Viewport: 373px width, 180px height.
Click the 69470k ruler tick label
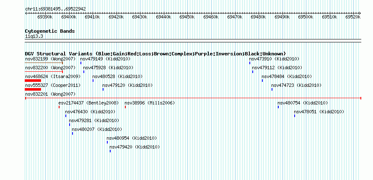(x=235, y=17)
